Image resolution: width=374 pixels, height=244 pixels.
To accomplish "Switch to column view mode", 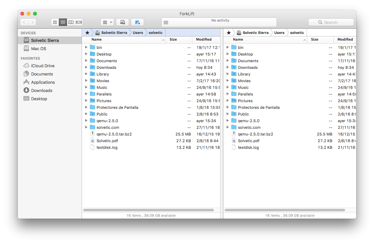I will [x=71, y=22].
